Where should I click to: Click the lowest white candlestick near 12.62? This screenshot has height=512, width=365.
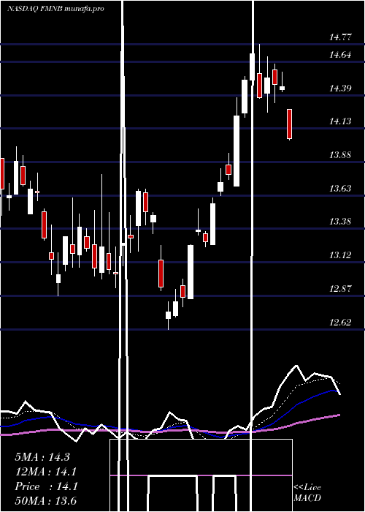168,315
